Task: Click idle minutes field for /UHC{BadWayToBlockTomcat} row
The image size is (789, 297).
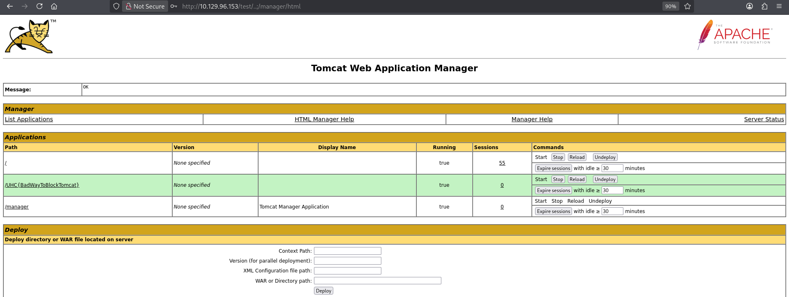Action: pos(612,190)
